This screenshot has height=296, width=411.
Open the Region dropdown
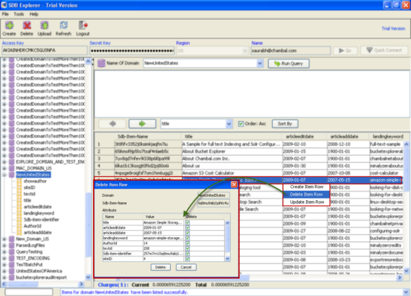(x=245, y=51)
